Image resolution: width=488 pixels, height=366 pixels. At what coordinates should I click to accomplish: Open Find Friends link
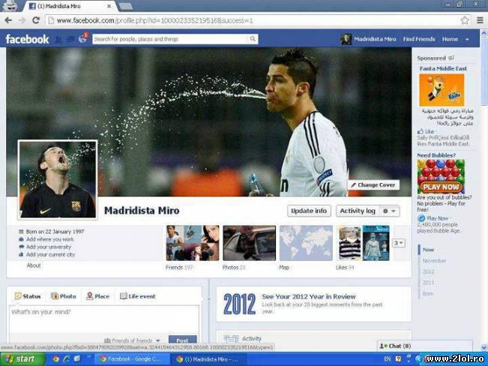pyautogui.click(x=419, y=39)
